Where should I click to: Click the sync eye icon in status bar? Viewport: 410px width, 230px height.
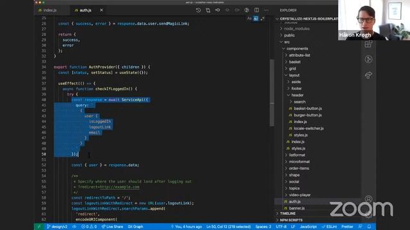74,227
